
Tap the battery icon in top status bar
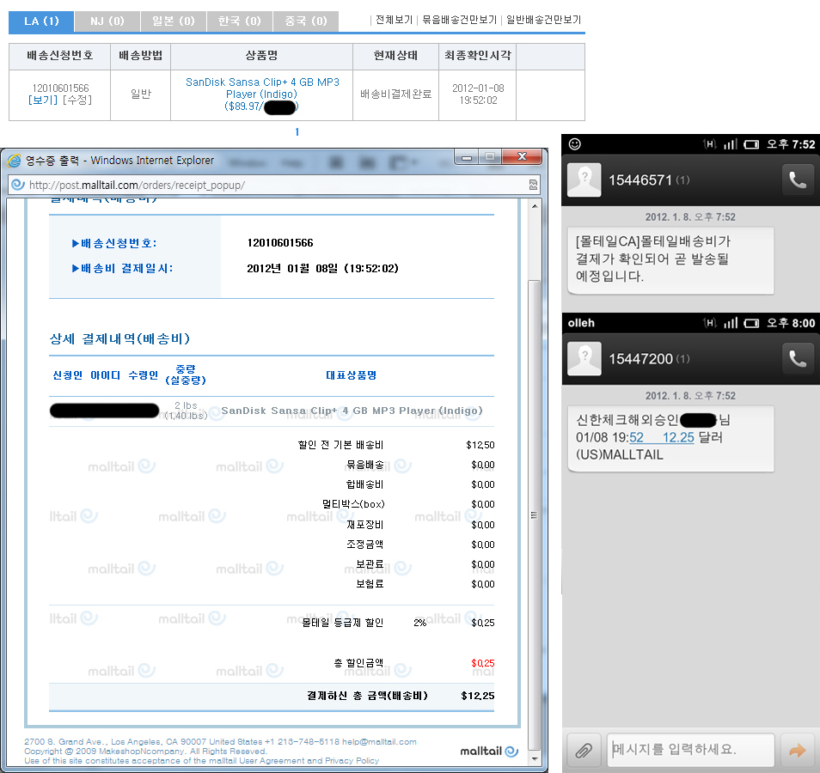point(751,144)
